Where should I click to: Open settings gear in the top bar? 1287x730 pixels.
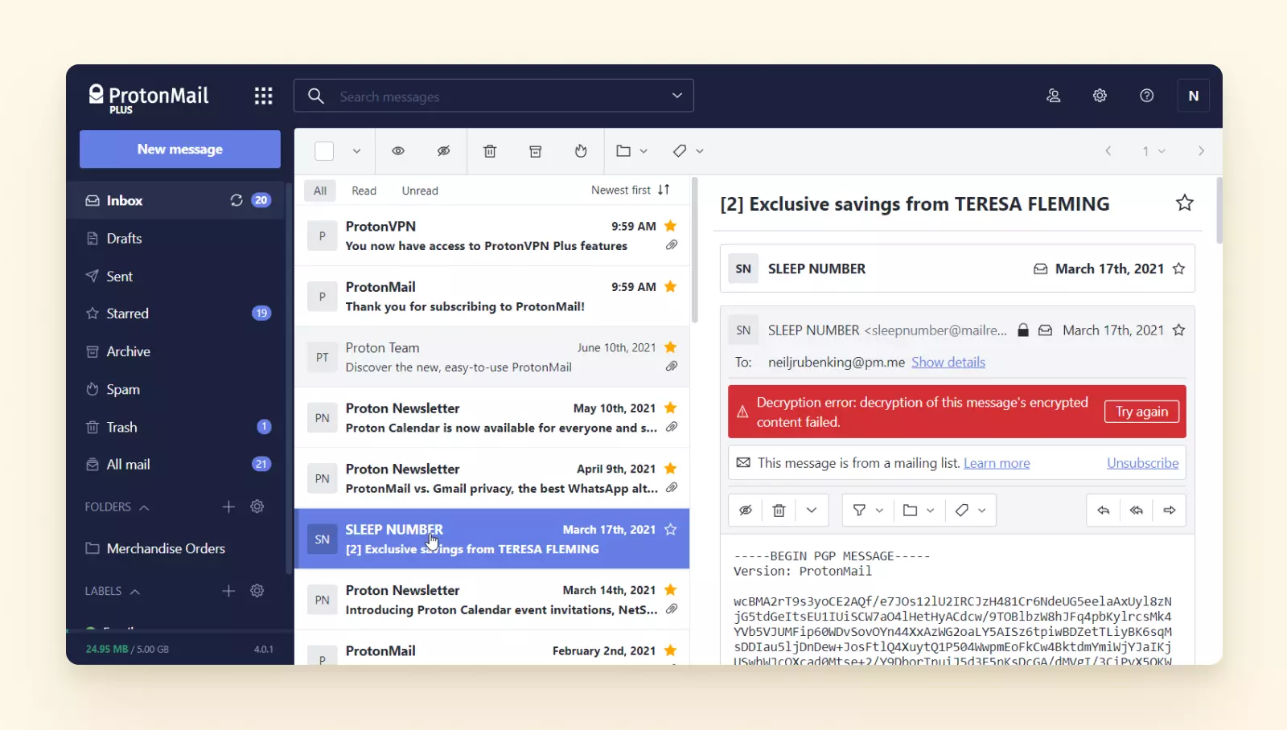(x=1100, y=96)
